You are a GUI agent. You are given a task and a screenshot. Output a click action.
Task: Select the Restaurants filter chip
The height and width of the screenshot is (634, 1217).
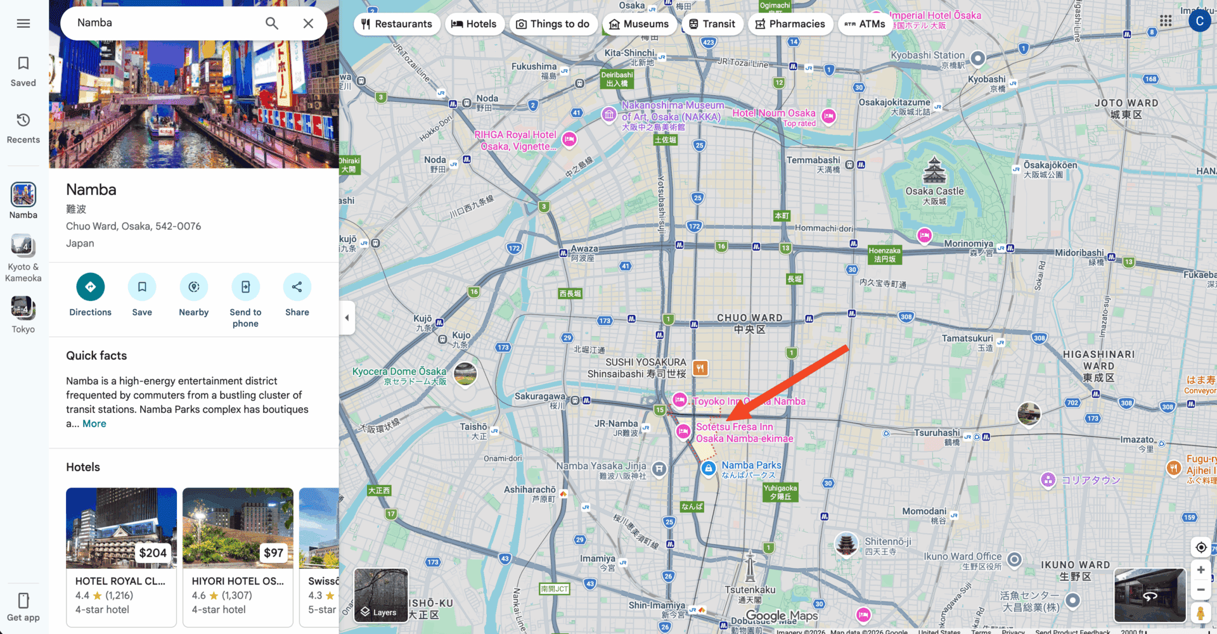click(x=397, y=24)
